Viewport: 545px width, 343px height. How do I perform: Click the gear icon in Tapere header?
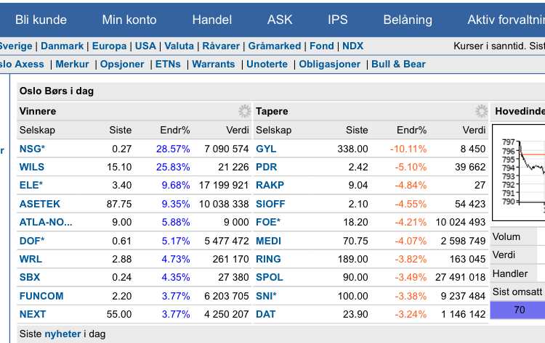[x=481, y=111]
